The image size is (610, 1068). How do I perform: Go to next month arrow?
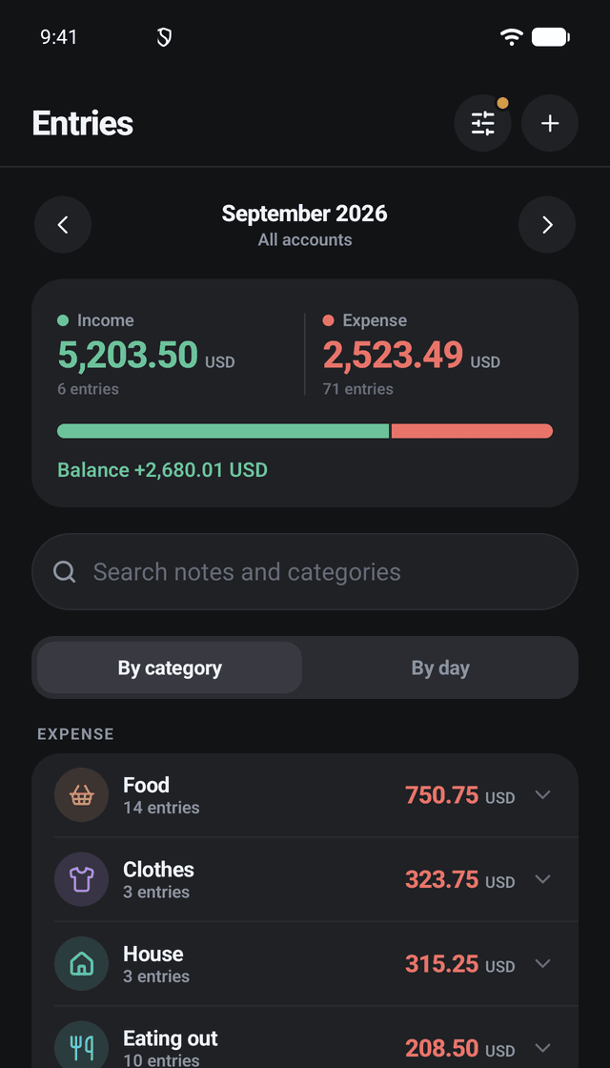[x=547, y=225]
